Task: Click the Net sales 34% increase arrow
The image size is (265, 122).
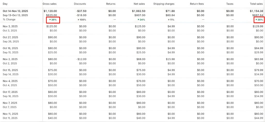Action: [138, 20]
